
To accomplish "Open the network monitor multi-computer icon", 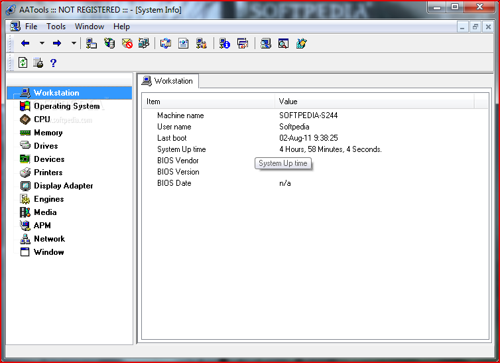I will [x=144, y=43].
